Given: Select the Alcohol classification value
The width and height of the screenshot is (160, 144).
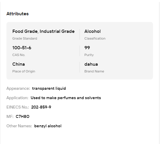Looking at the screenshot, I should pos(92,31).
